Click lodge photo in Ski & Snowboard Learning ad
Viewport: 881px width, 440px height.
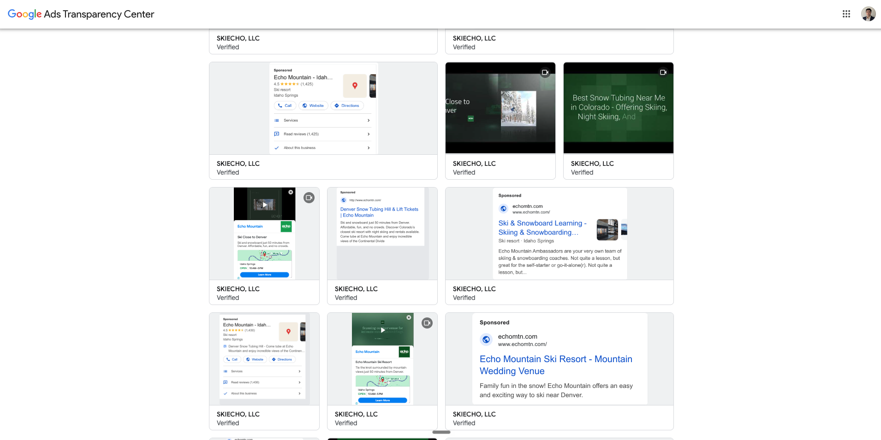[607, 229]
